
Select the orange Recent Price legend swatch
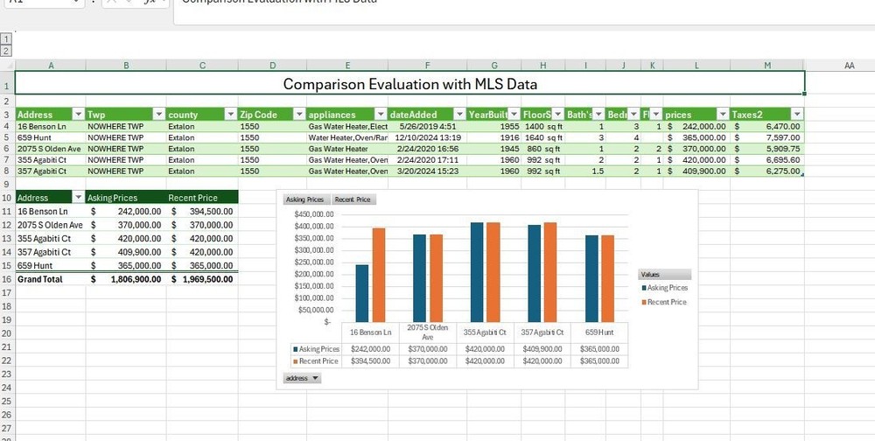click(x=644, y=302)
